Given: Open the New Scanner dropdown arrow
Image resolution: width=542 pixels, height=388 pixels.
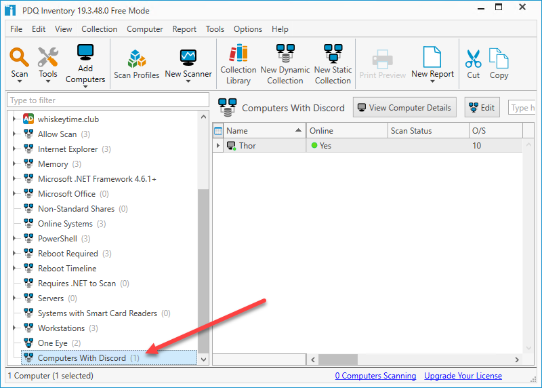Looking at the screenshot, I should 188,81.
